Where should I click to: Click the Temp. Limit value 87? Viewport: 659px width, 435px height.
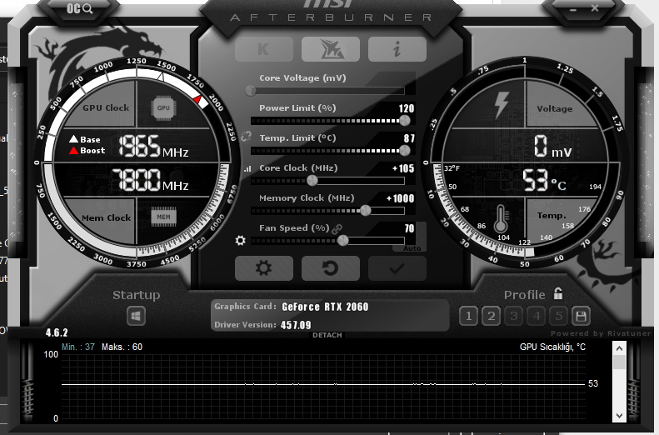click(x=409, y=138)
